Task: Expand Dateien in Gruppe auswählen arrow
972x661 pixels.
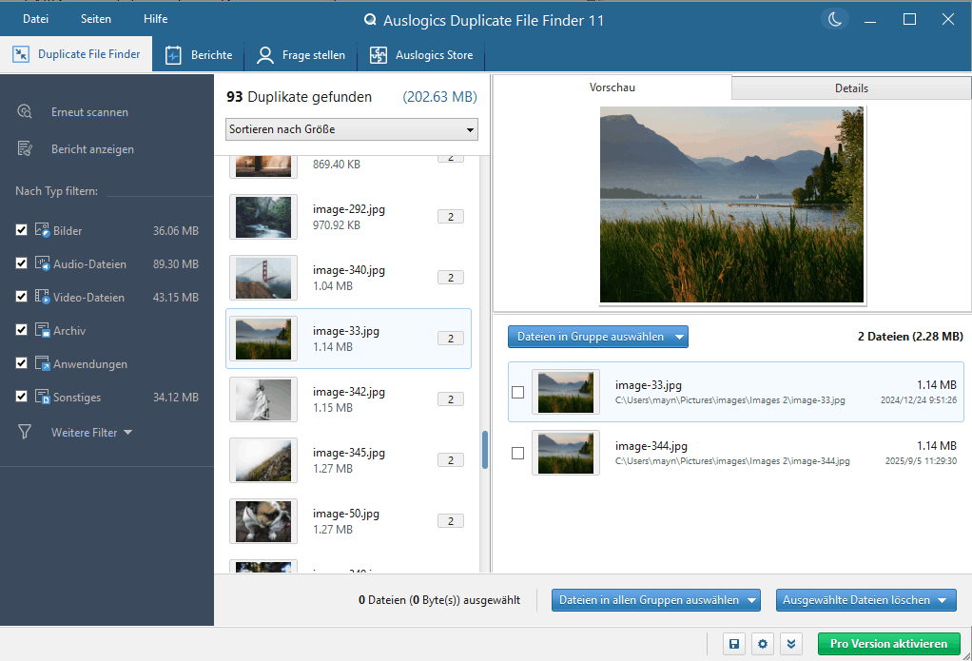Action: [x=679, y=337]
